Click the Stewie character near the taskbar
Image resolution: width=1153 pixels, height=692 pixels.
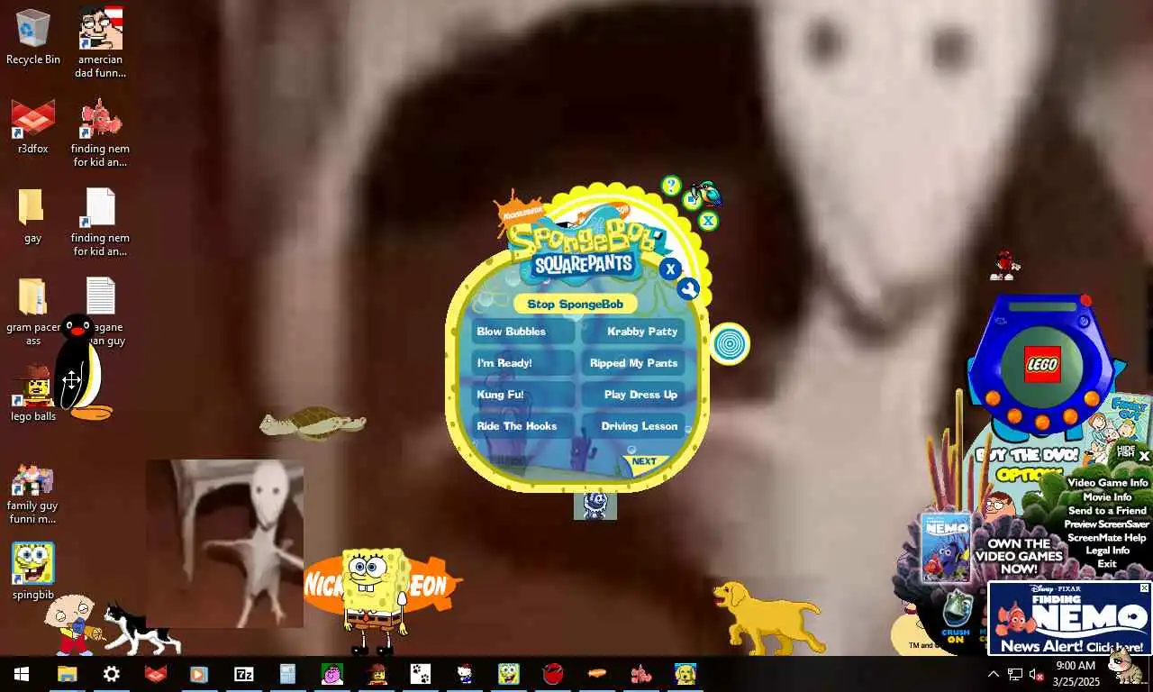(73, 624)
